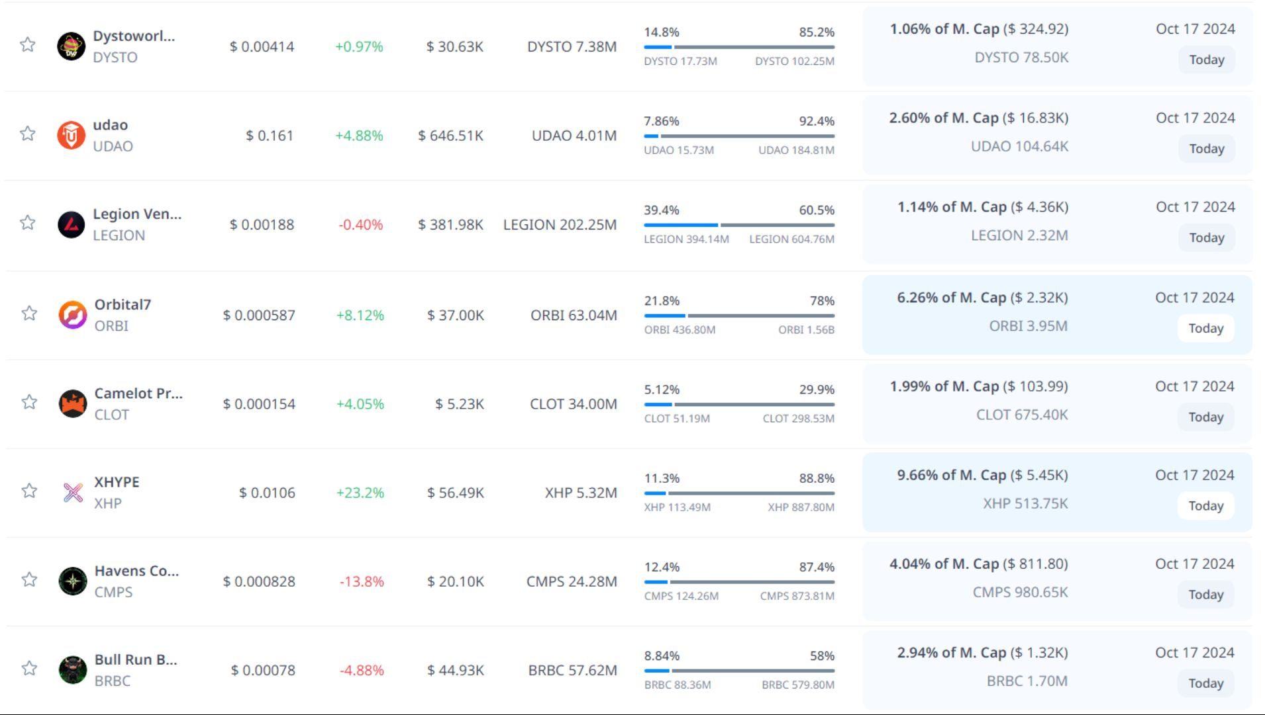Select the Camelot unlock event card
The image size is (1265, 715).
click(1056, 403)
